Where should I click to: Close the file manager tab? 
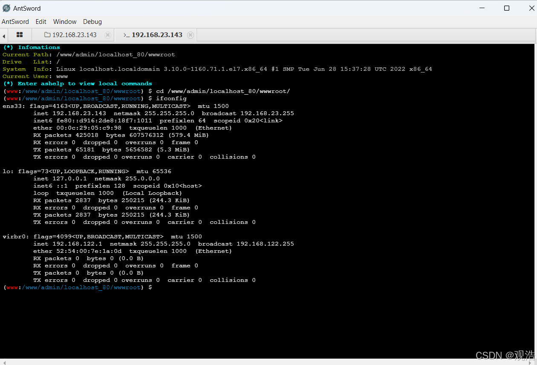click(108, 35)
